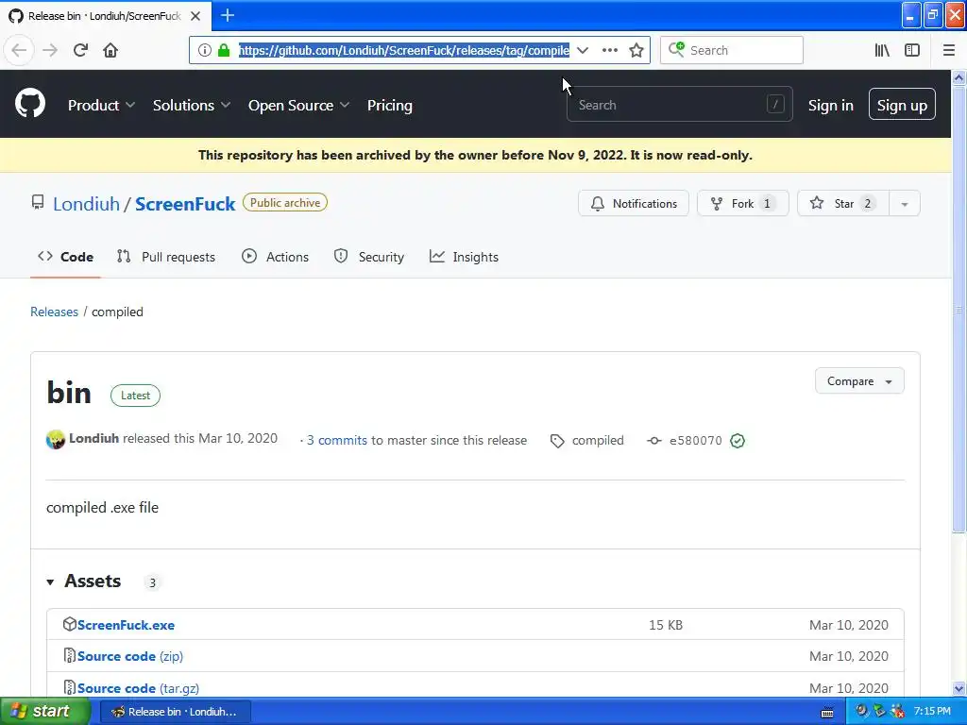The image size is (967, 725).
Task: Click the third system tray icon
Action: pos(897,711)
